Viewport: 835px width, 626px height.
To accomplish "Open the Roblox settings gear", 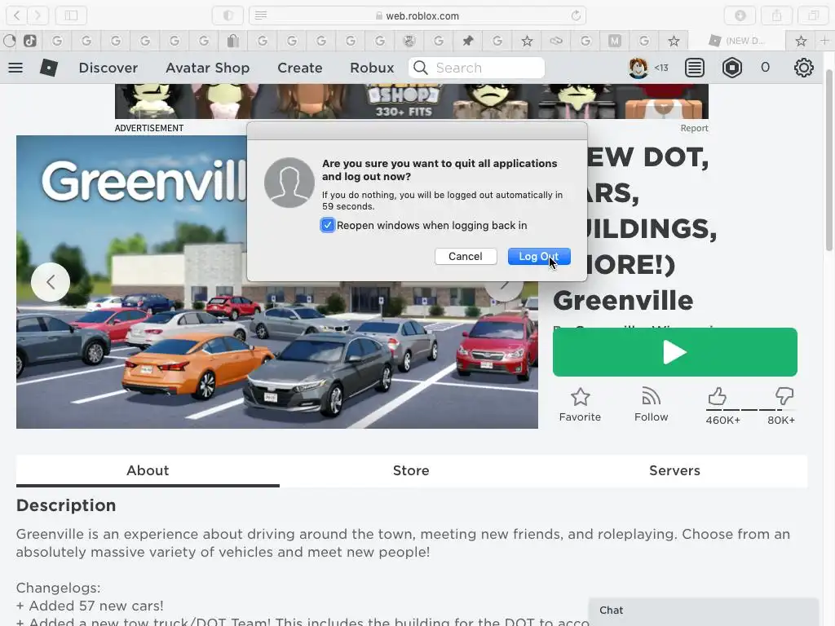I will 803,68.
